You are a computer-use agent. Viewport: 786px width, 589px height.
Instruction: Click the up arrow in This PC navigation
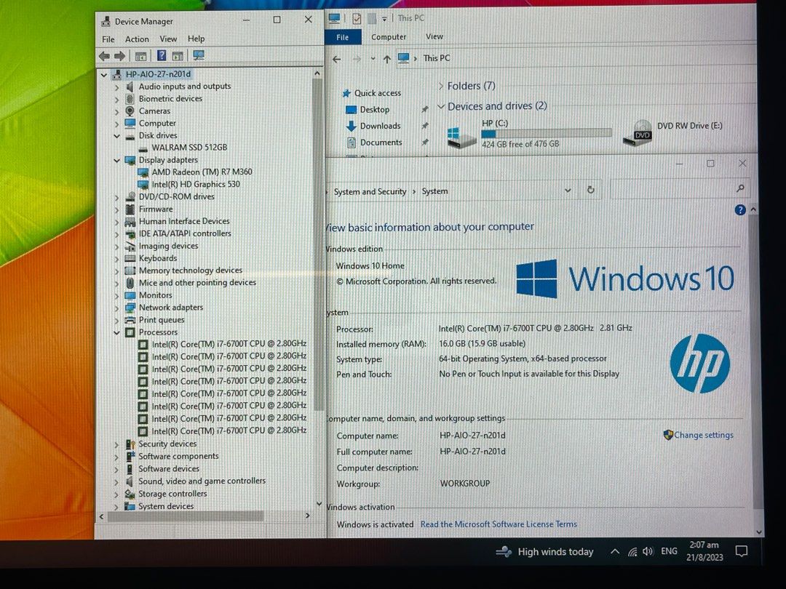coord(387,59)
